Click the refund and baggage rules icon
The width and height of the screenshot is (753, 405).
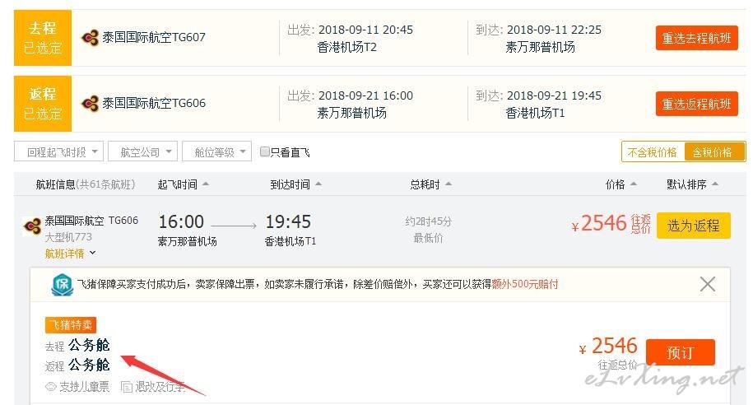(126, 387)
